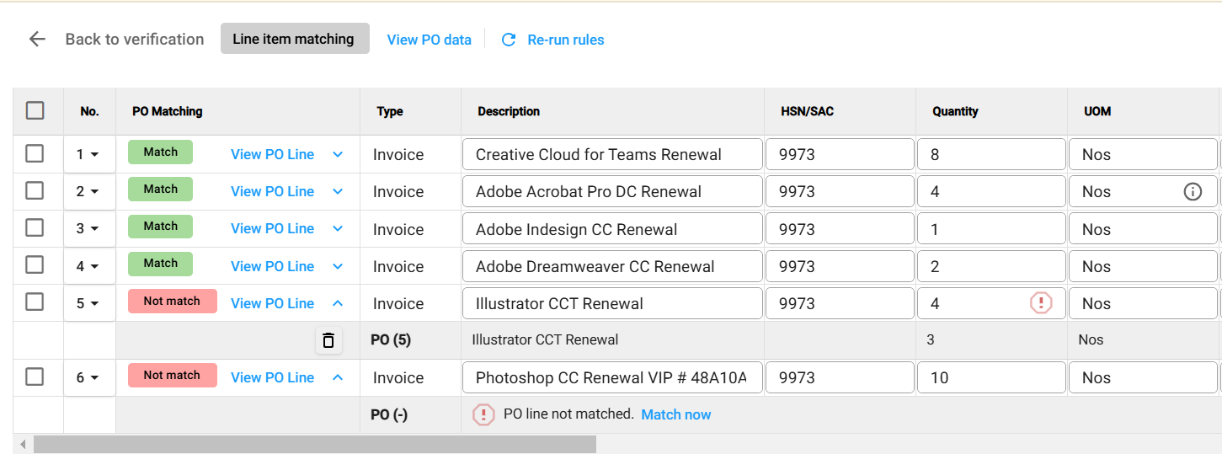Edit Adobe Dreamweaver CC Renewal description
The width and height of the screenshot is (1222, 454).
(x=612, y=266)
